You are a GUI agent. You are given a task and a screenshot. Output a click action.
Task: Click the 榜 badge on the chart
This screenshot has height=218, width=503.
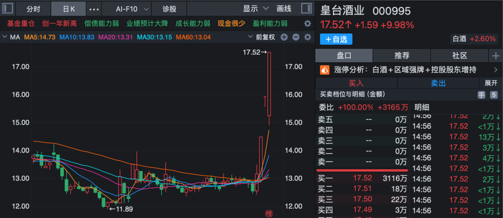[x=269, y=213]
